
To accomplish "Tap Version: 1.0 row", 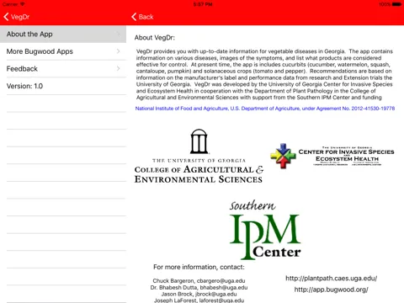I will pyautogui.click(x=63, y=86).
